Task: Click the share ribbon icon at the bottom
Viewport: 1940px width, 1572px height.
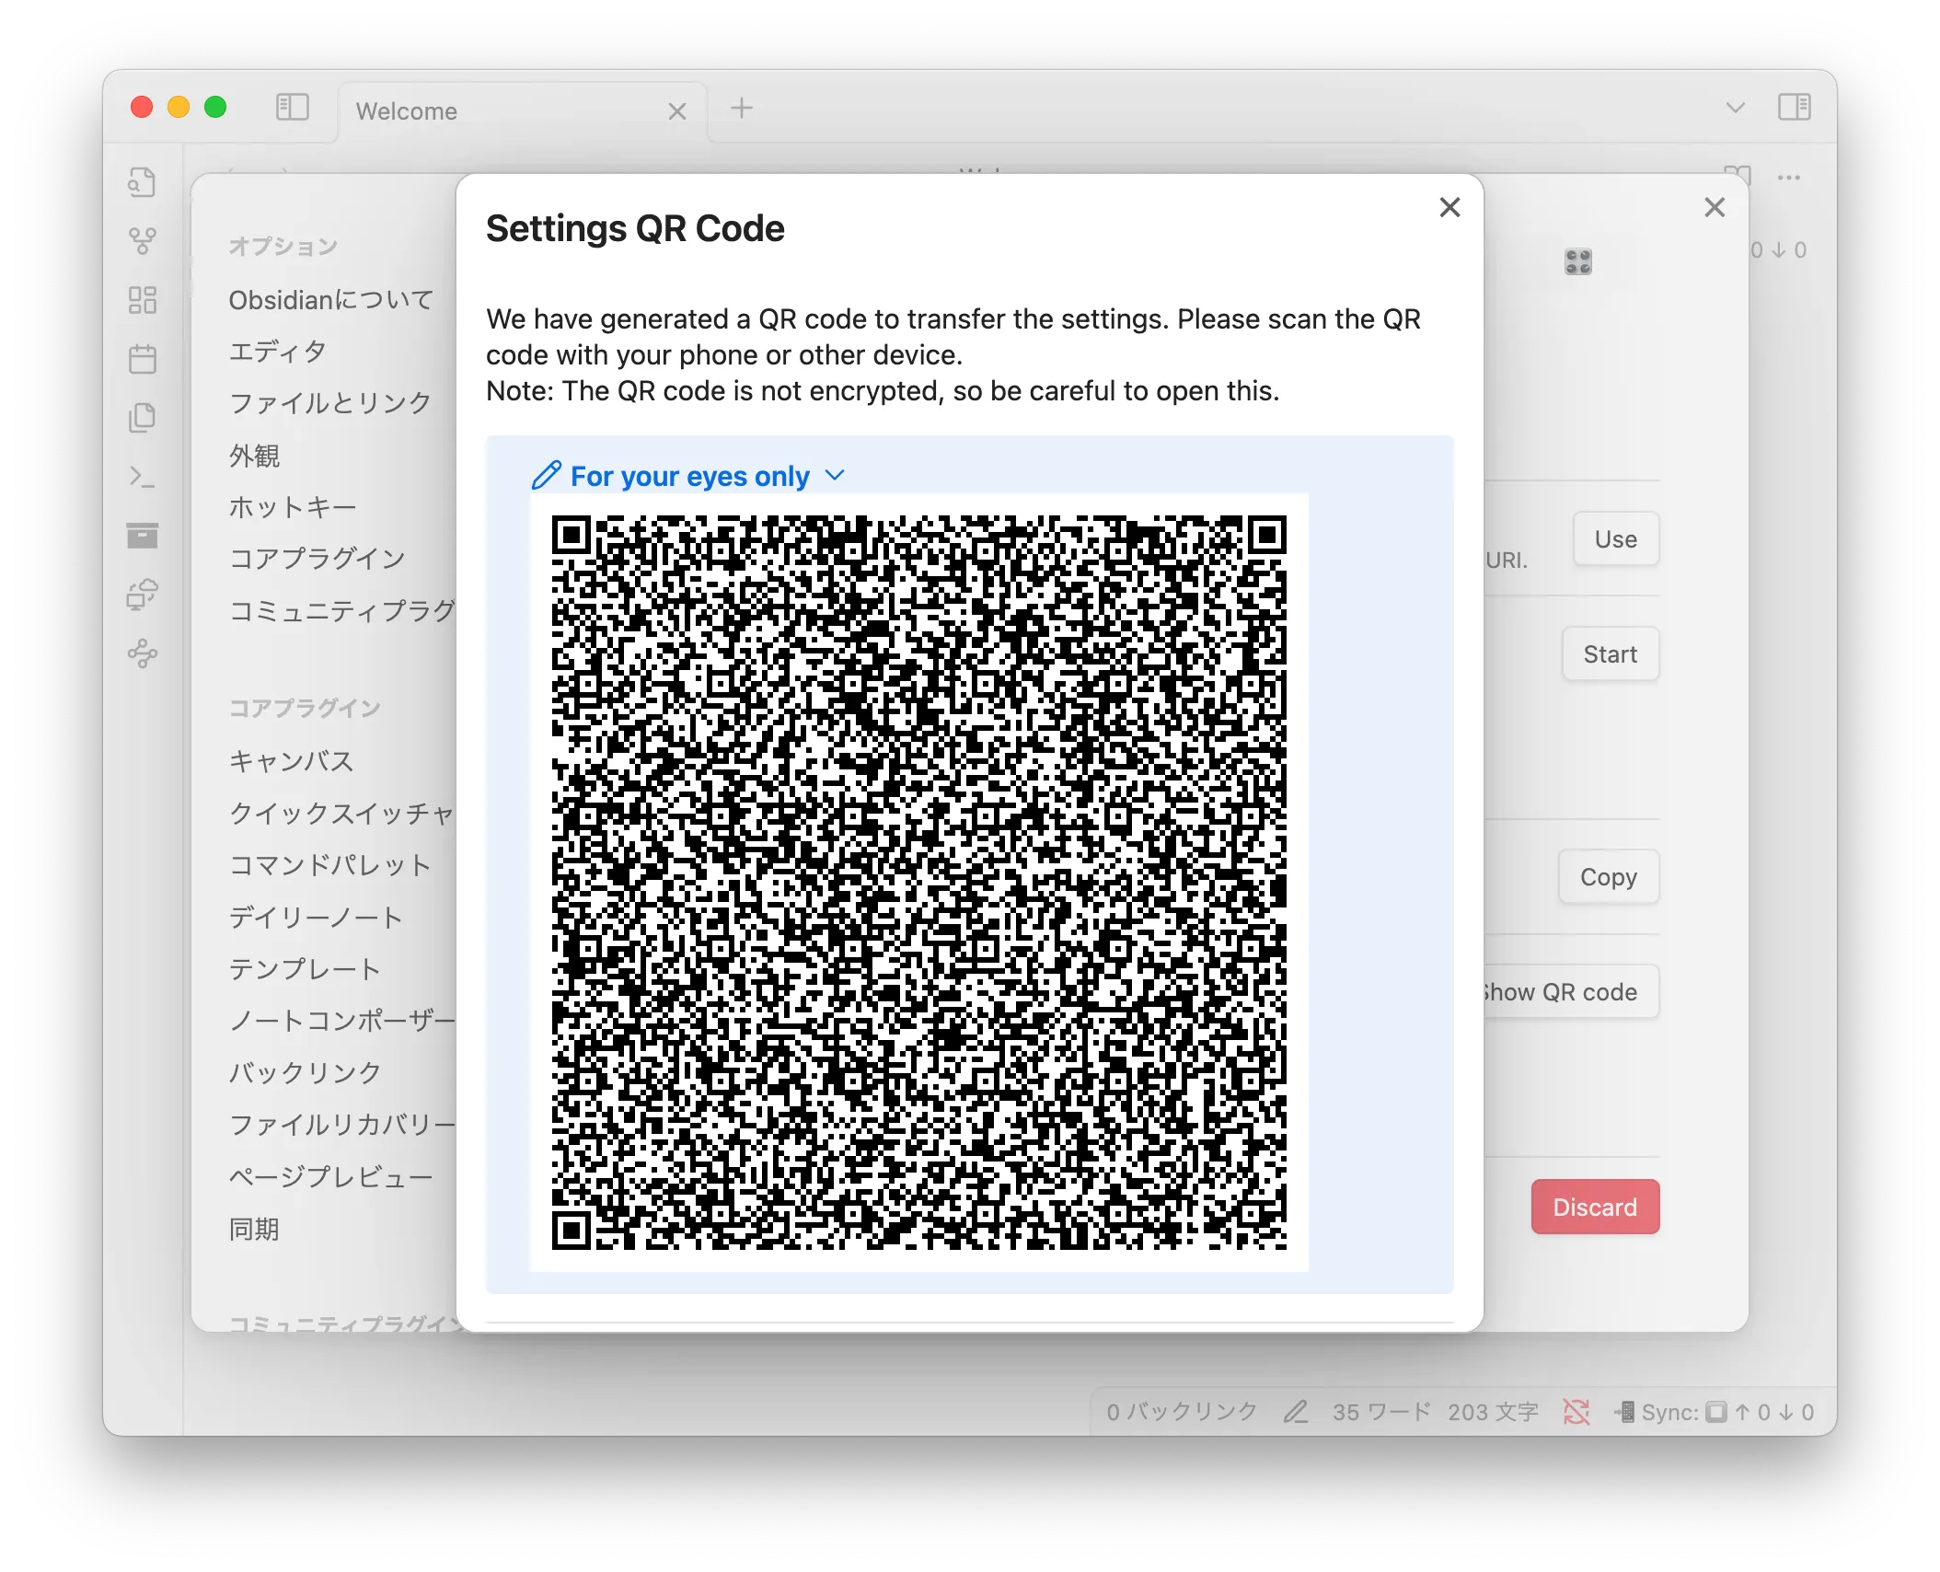Action: [143, 653]
